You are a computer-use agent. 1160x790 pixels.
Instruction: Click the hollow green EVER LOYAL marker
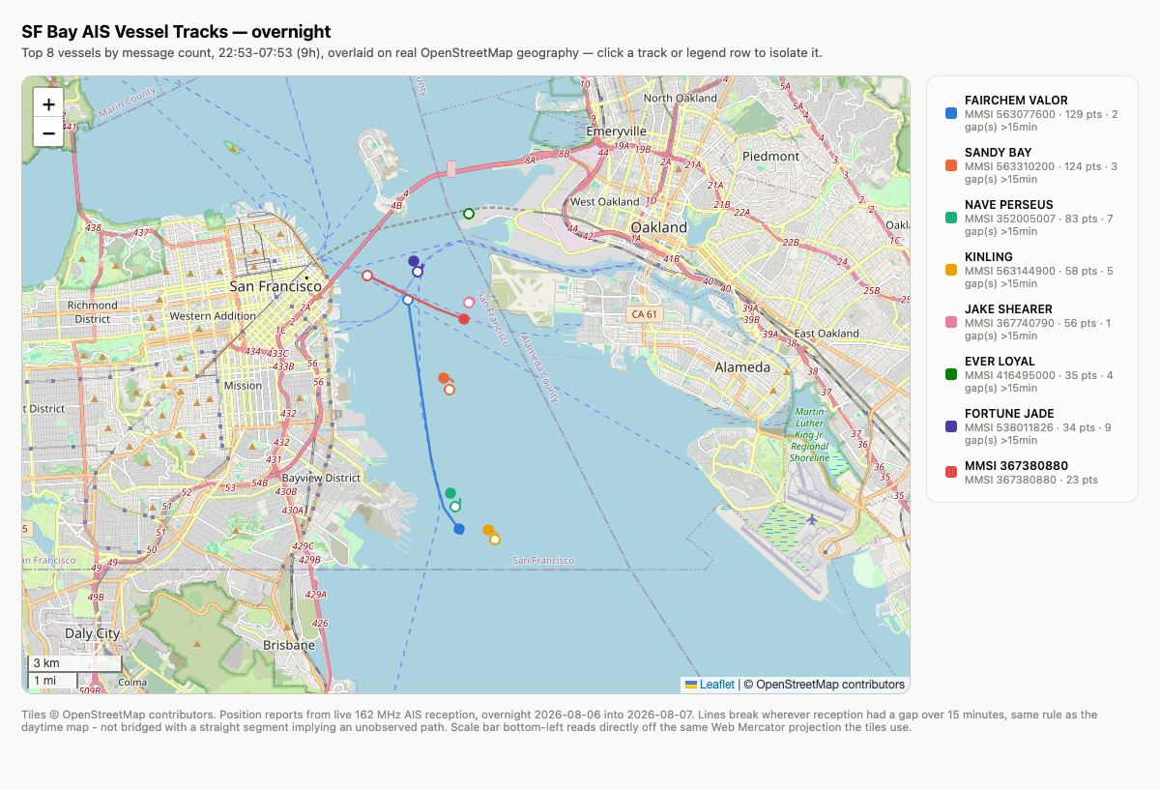(x=469, y=214)
